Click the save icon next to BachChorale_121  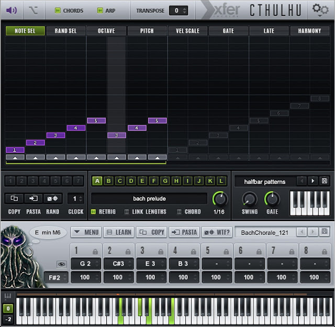click(x=325, y=232)
